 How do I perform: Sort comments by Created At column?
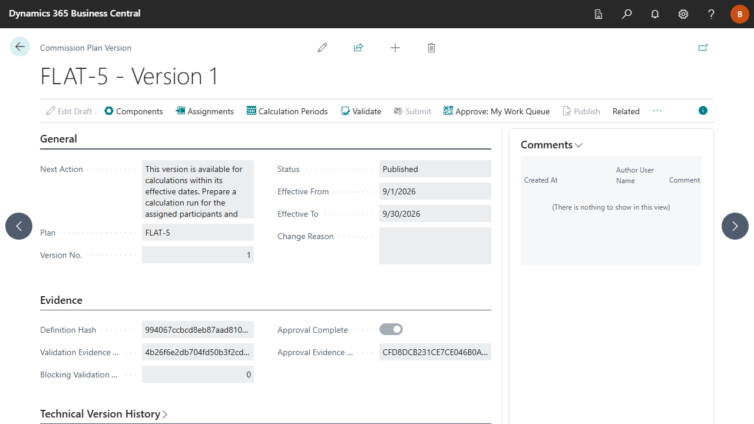[541, 180]
